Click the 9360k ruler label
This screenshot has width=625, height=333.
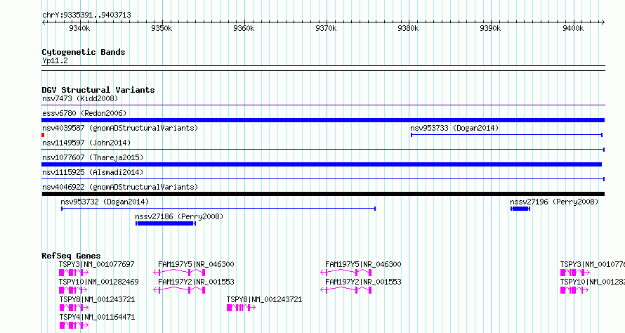coord(244,28)
